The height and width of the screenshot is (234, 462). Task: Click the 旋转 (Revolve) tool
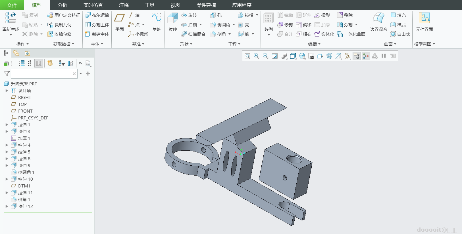tap(189, 15)
